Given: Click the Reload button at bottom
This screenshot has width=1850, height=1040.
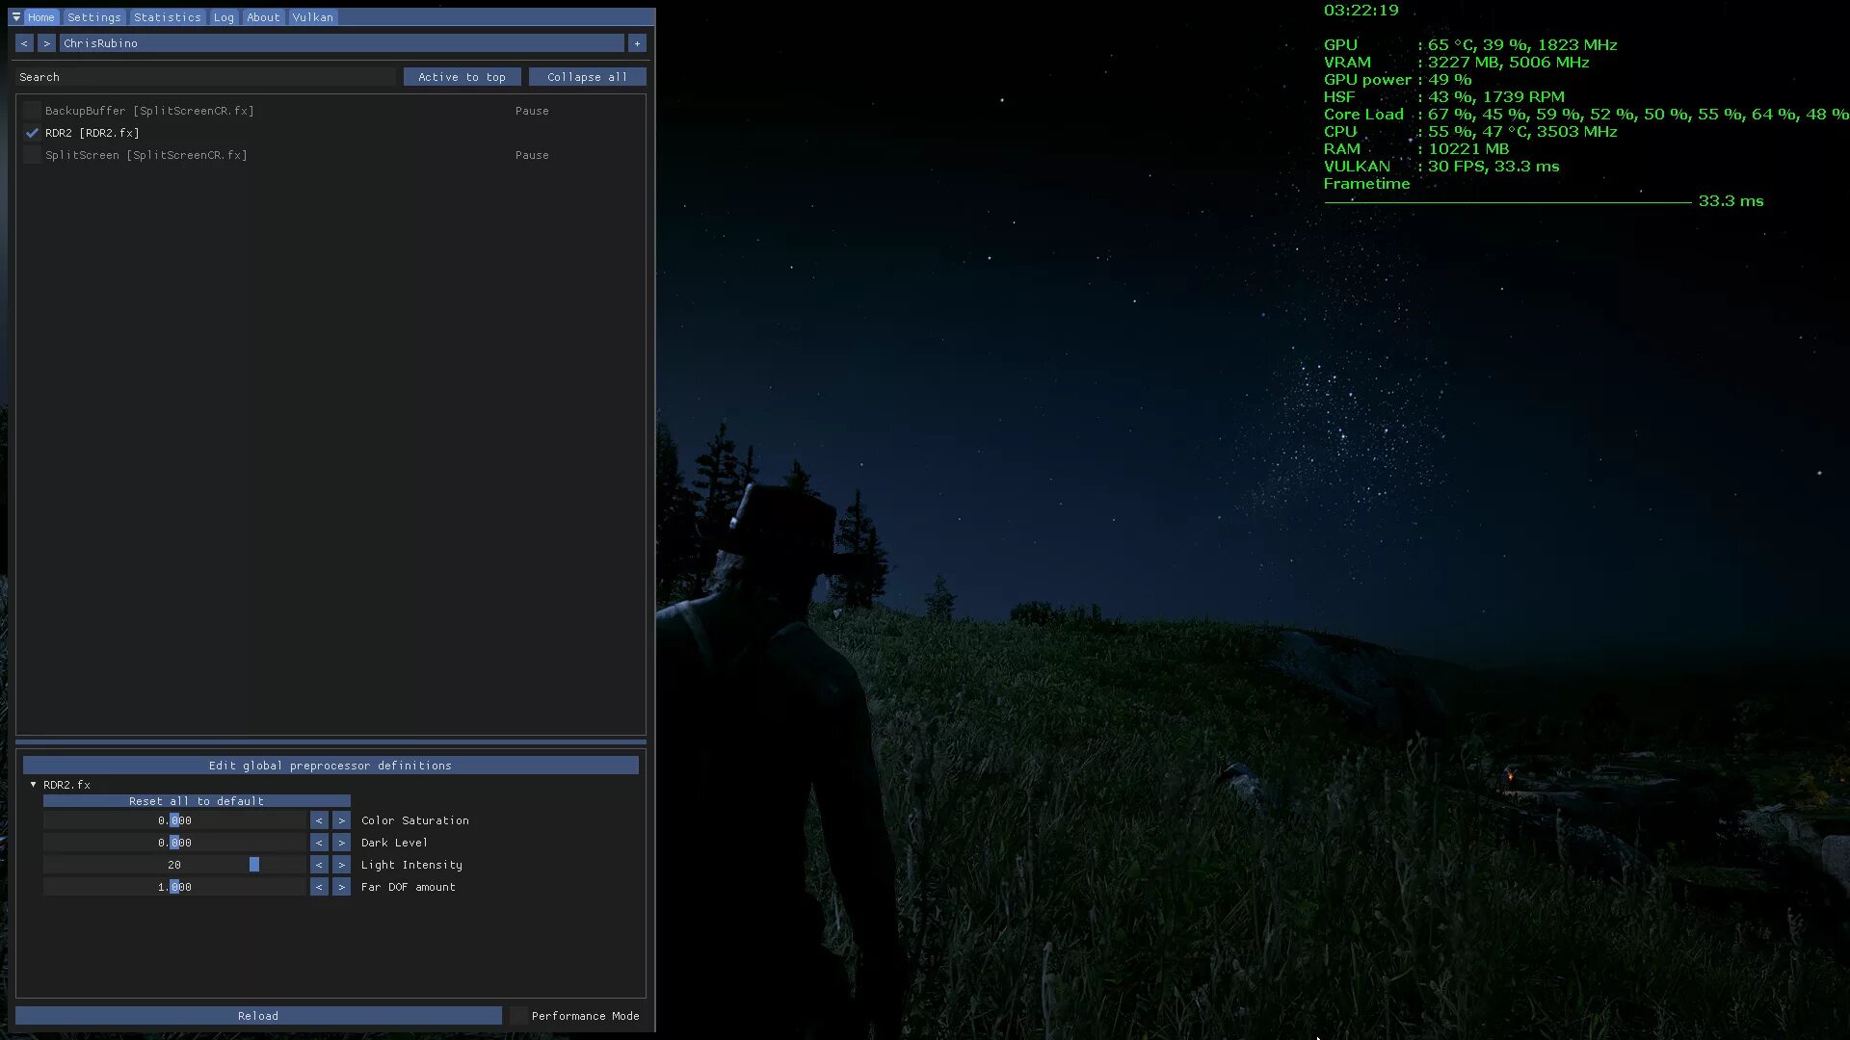Looking at the screenshot, I should click(x=258, y=1015).
